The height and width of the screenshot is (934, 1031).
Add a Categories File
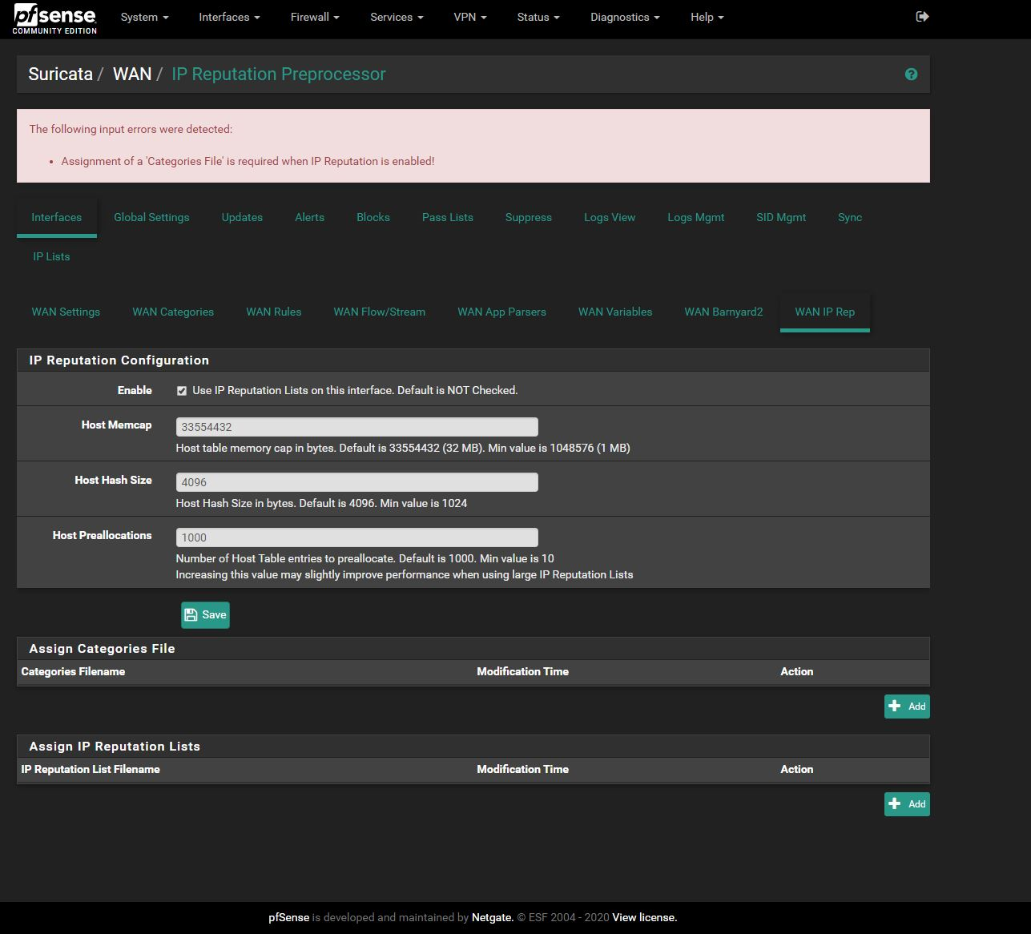(907, 707)
